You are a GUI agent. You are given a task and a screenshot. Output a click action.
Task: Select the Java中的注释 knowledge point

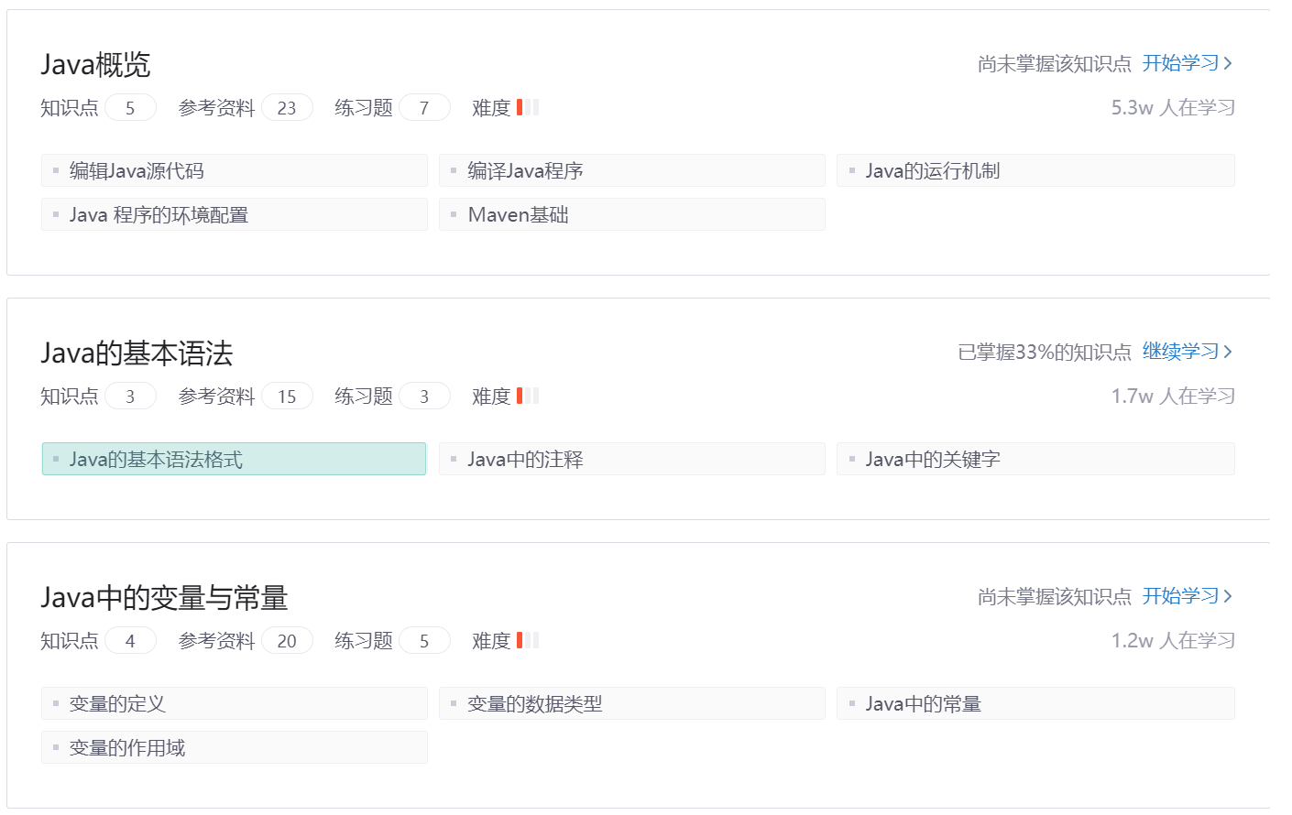click(x=632, y=459)
